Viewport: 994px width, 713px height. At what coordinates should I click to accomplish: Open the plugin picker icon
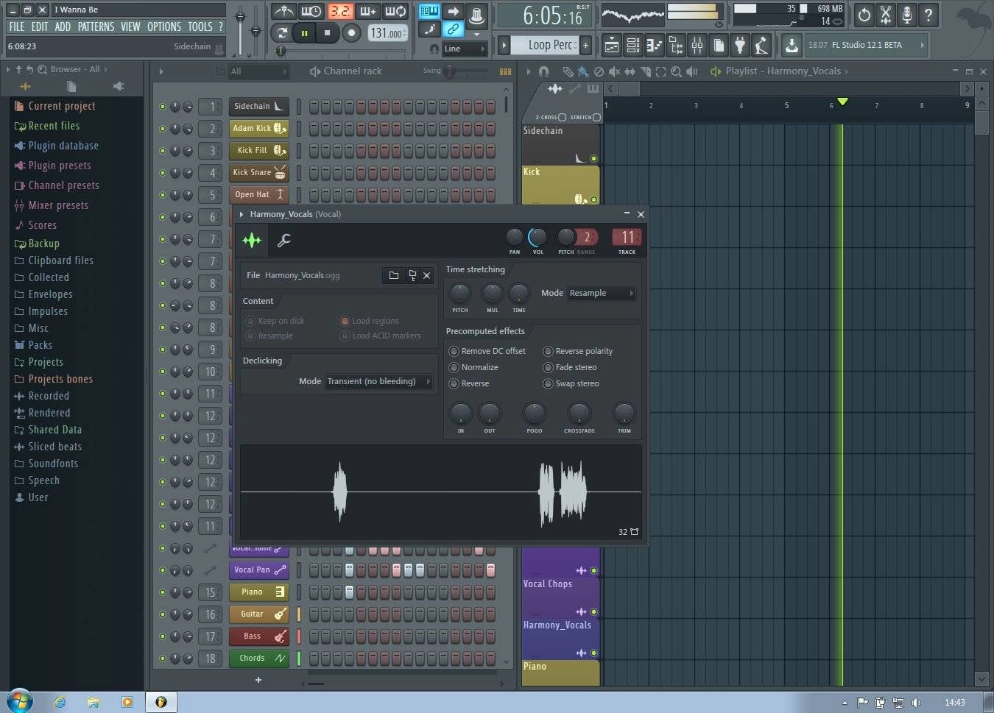(x=740, y=46)
